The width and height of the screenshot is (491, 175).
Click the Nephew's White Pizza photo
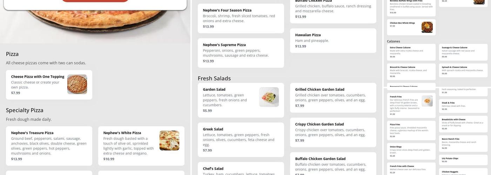[x=169, y=141]
